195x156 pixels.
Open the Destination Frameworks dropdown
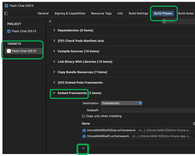121,103
